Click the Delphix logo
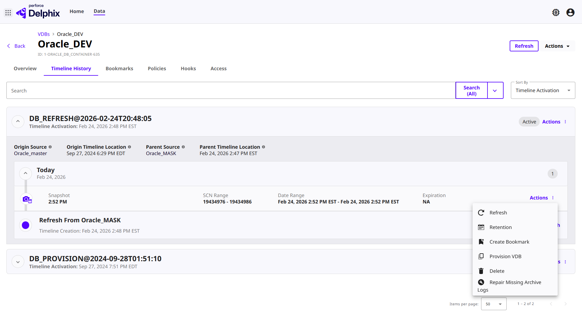582x312 pixels. (x=38, y=12)
